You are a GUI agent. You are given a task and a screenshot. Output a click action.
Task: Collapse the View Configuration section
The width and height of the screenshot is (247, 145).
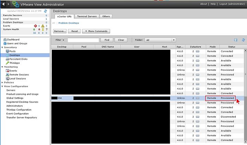point(2,86)
